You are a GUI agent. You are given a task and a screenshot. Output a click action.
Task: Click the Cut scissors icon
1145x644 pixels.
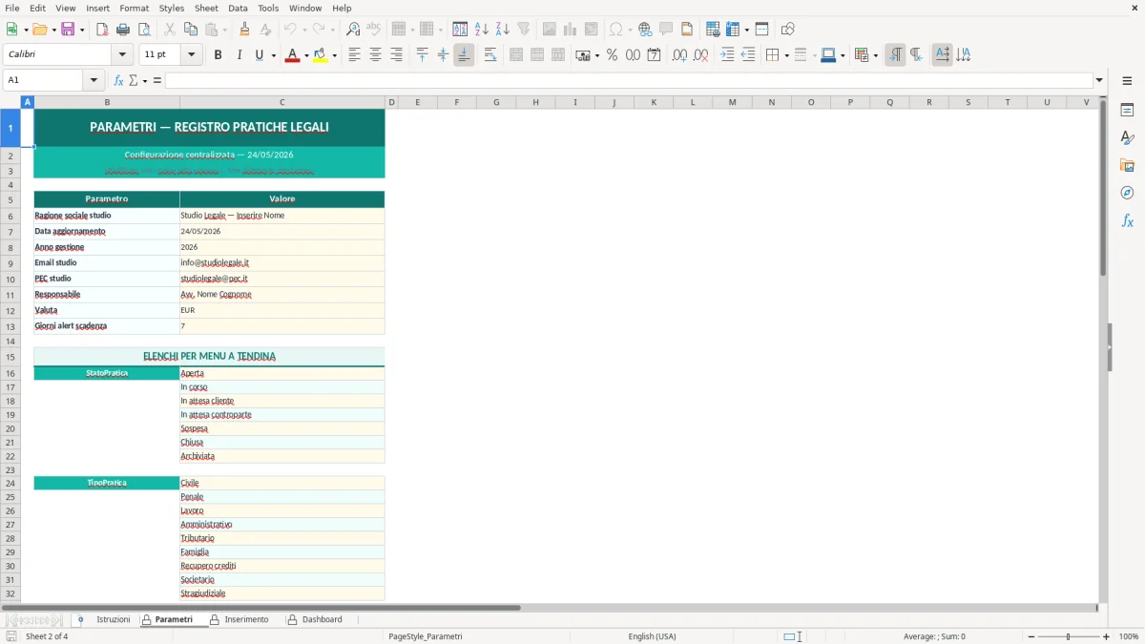(x=169, y=30)
